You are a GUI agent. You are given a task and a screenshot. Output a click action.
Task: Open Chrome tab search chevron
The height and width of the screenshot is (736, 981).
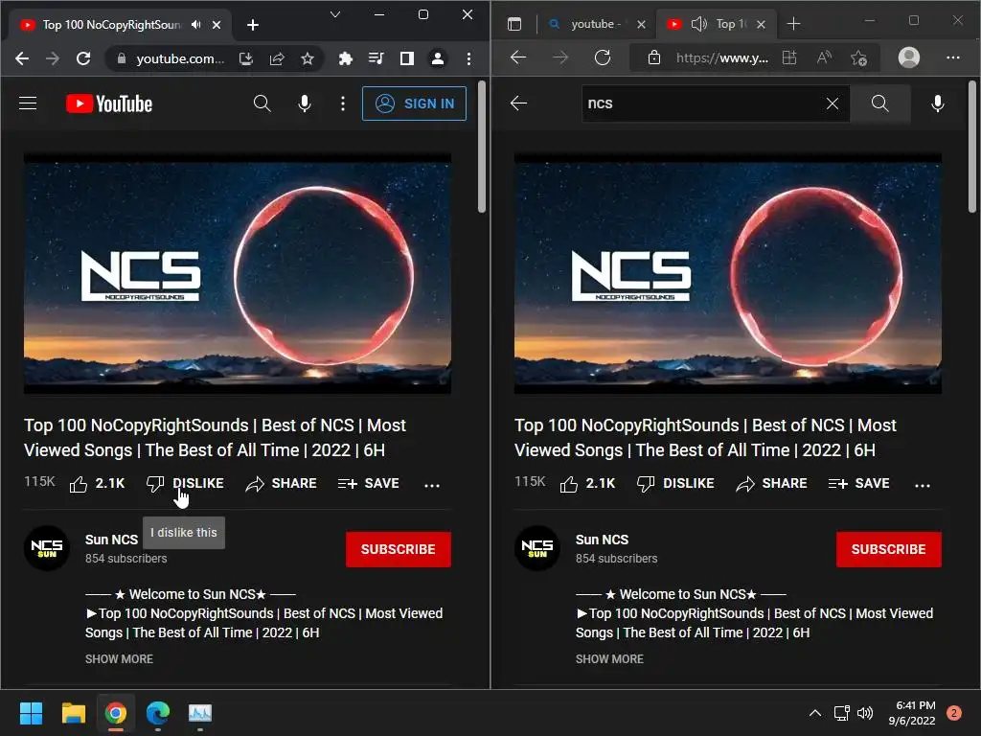(x=335, y=14)
